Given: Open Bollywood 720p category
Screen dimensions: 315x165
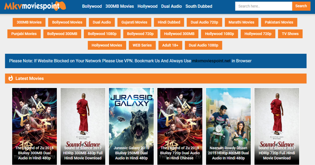Looking at the screenshot, I should 140,34.
